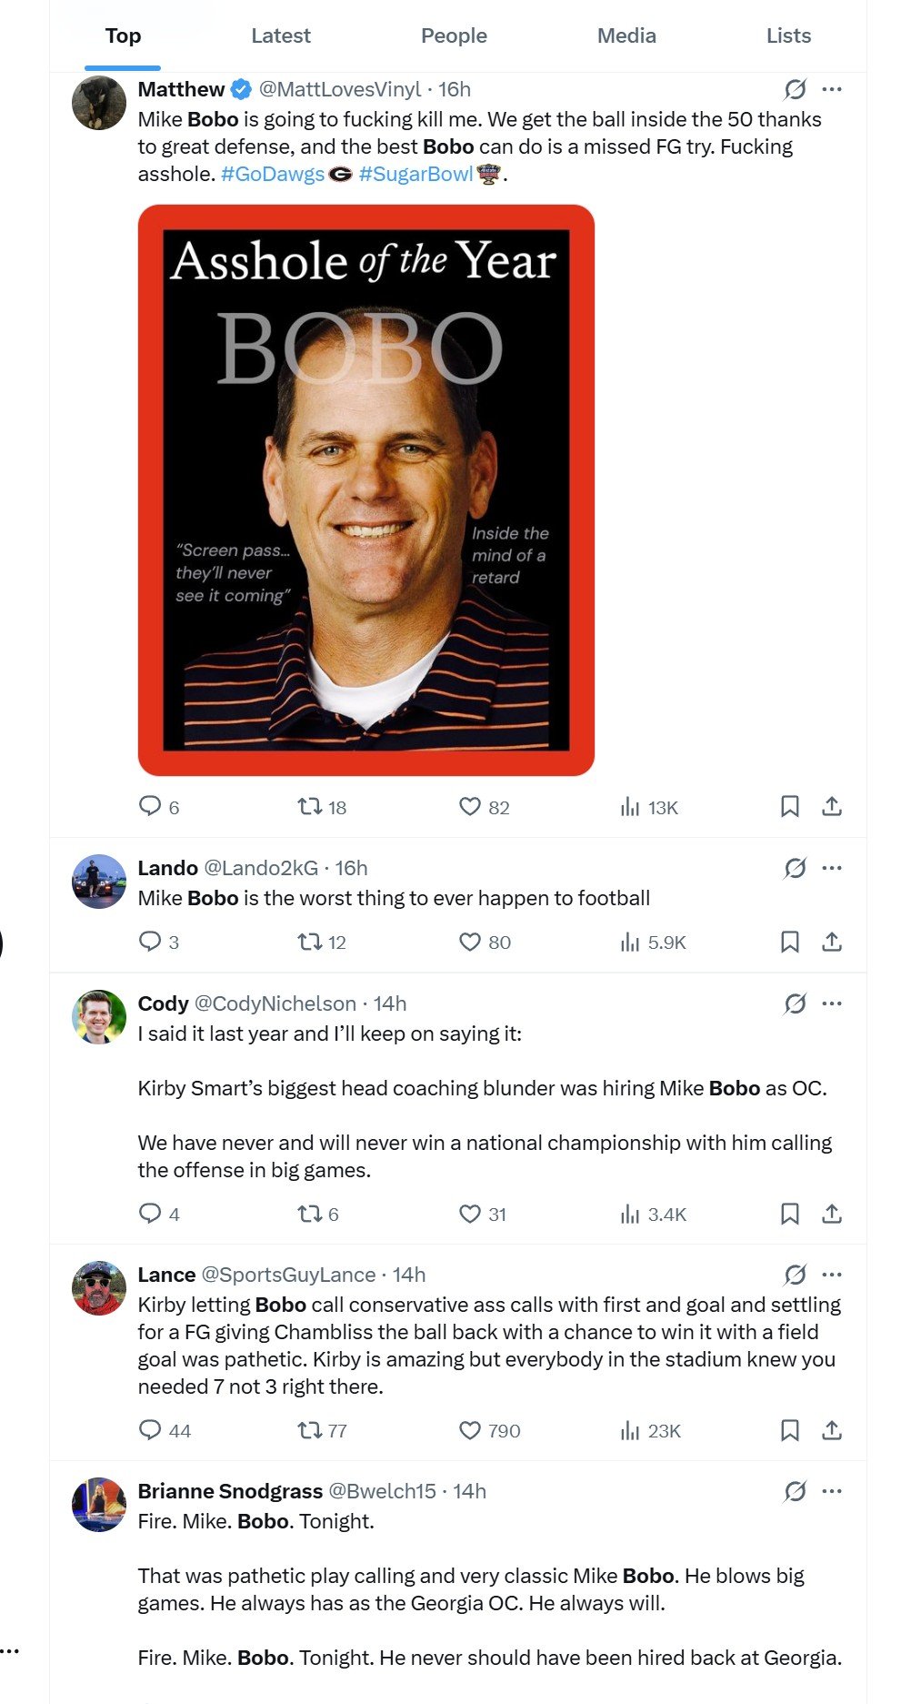Bookmark Lance's tweet
901x1704 pixels.
click(789, 1430)
